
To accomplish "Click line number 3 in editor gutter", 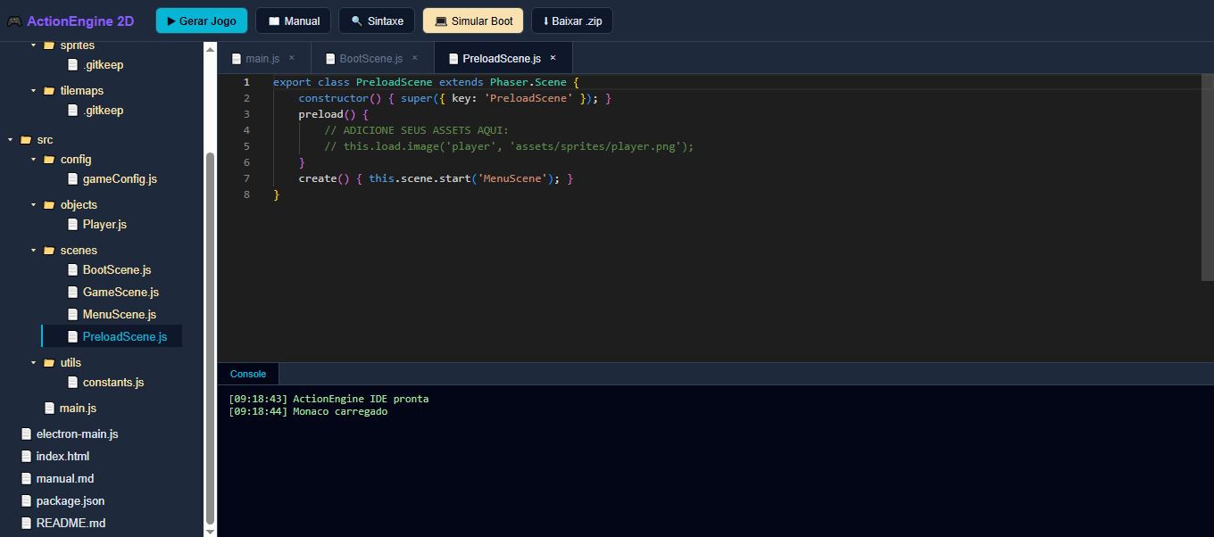I will point(246,114).
